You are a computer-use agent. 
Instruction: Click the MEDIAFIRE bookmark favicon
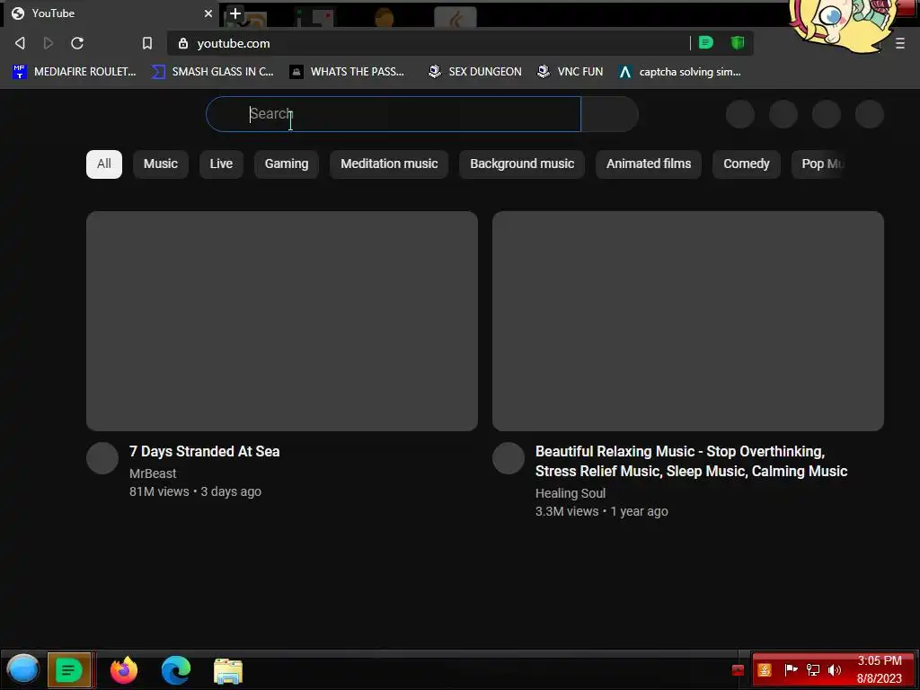point(20,72)
